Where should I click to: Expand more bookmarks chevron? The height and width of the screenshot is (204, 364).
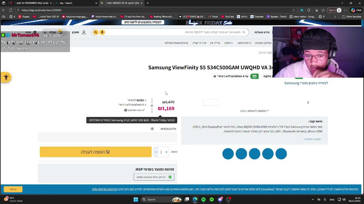coord(335,17)
